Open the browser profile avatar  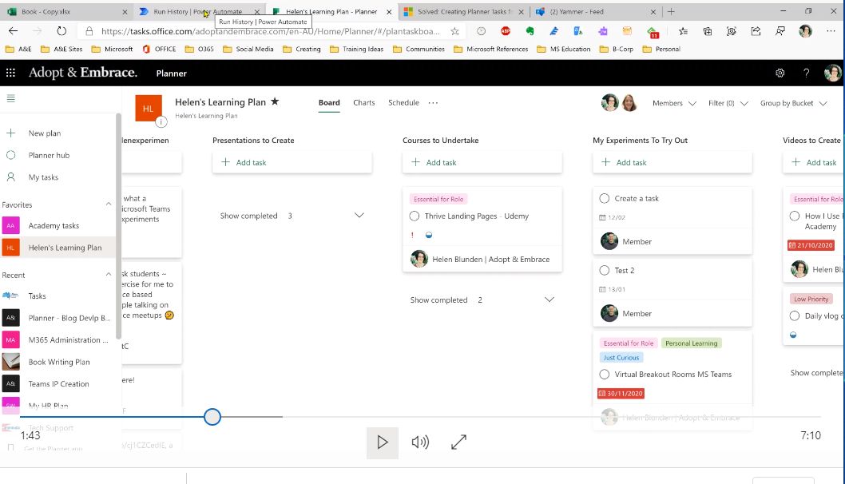click(x=805, y=31)
